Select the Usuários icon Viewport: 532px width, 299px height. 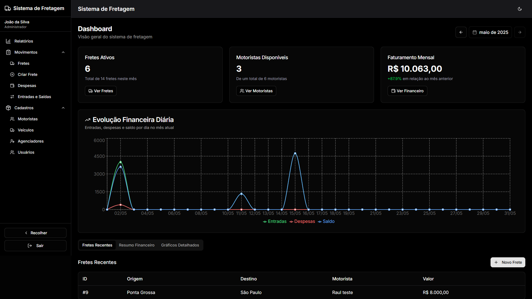[12, 152]
